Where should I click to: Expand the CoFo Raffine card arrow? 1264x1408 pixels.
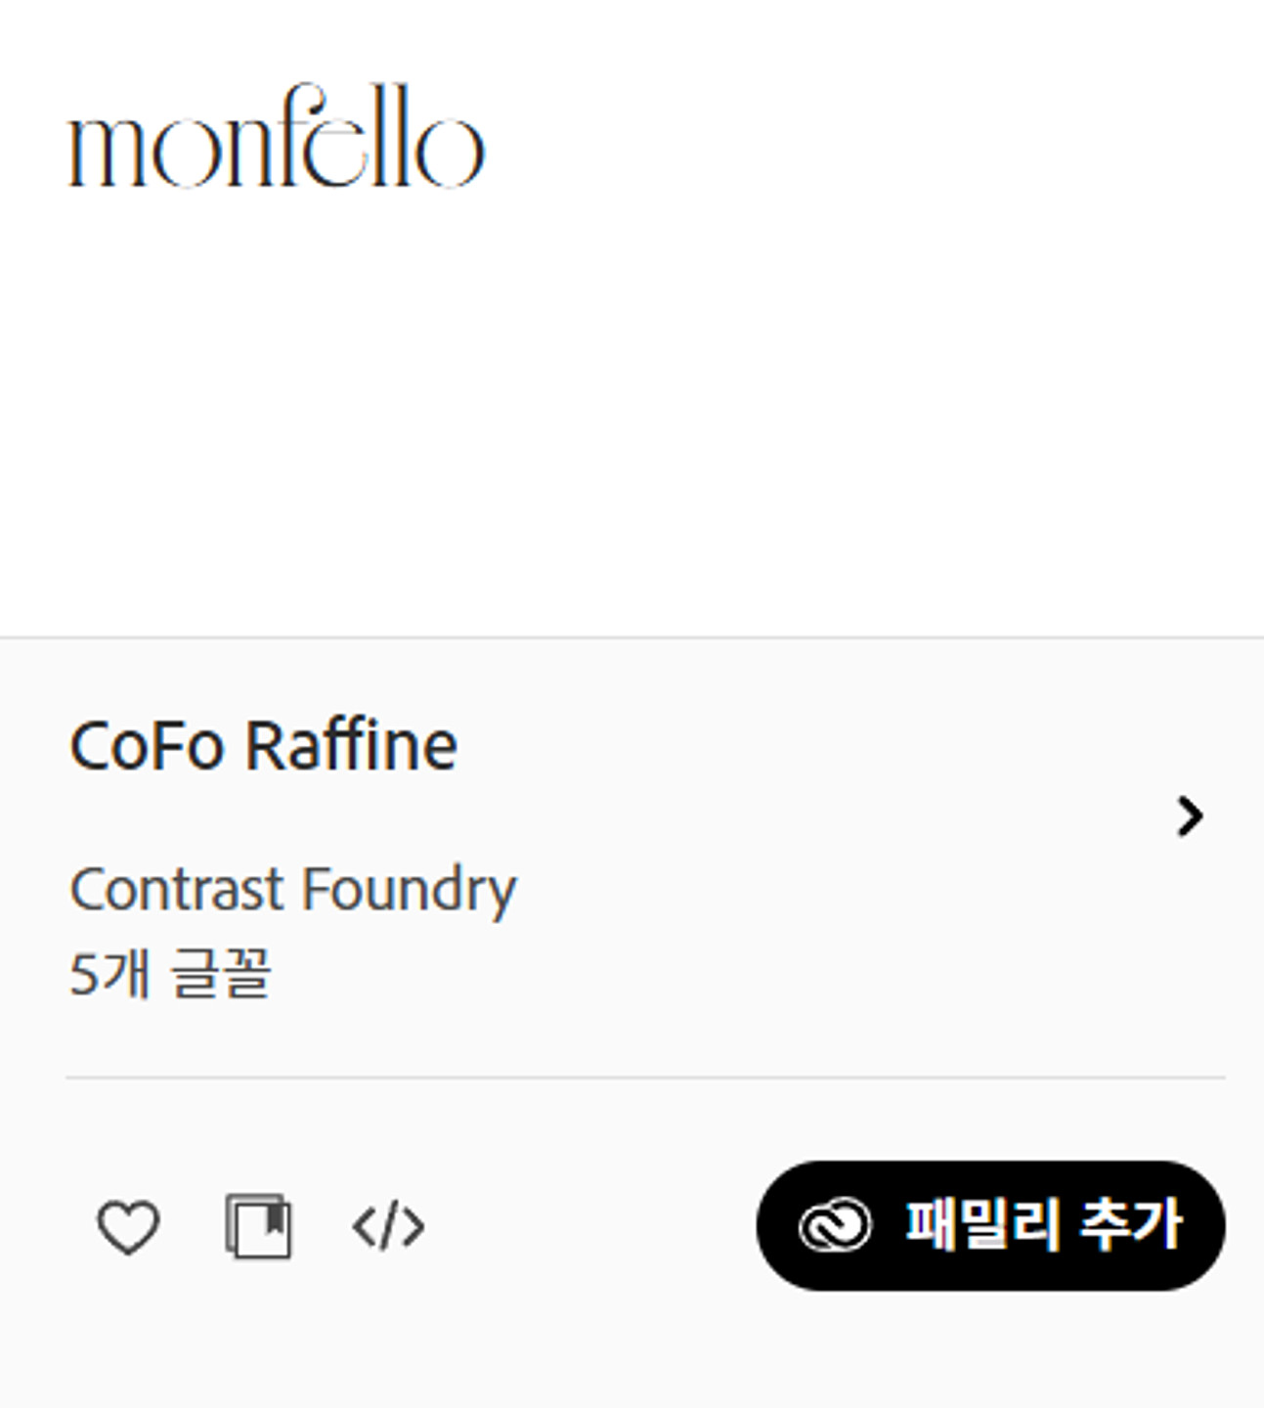(x=1190, y=816)
